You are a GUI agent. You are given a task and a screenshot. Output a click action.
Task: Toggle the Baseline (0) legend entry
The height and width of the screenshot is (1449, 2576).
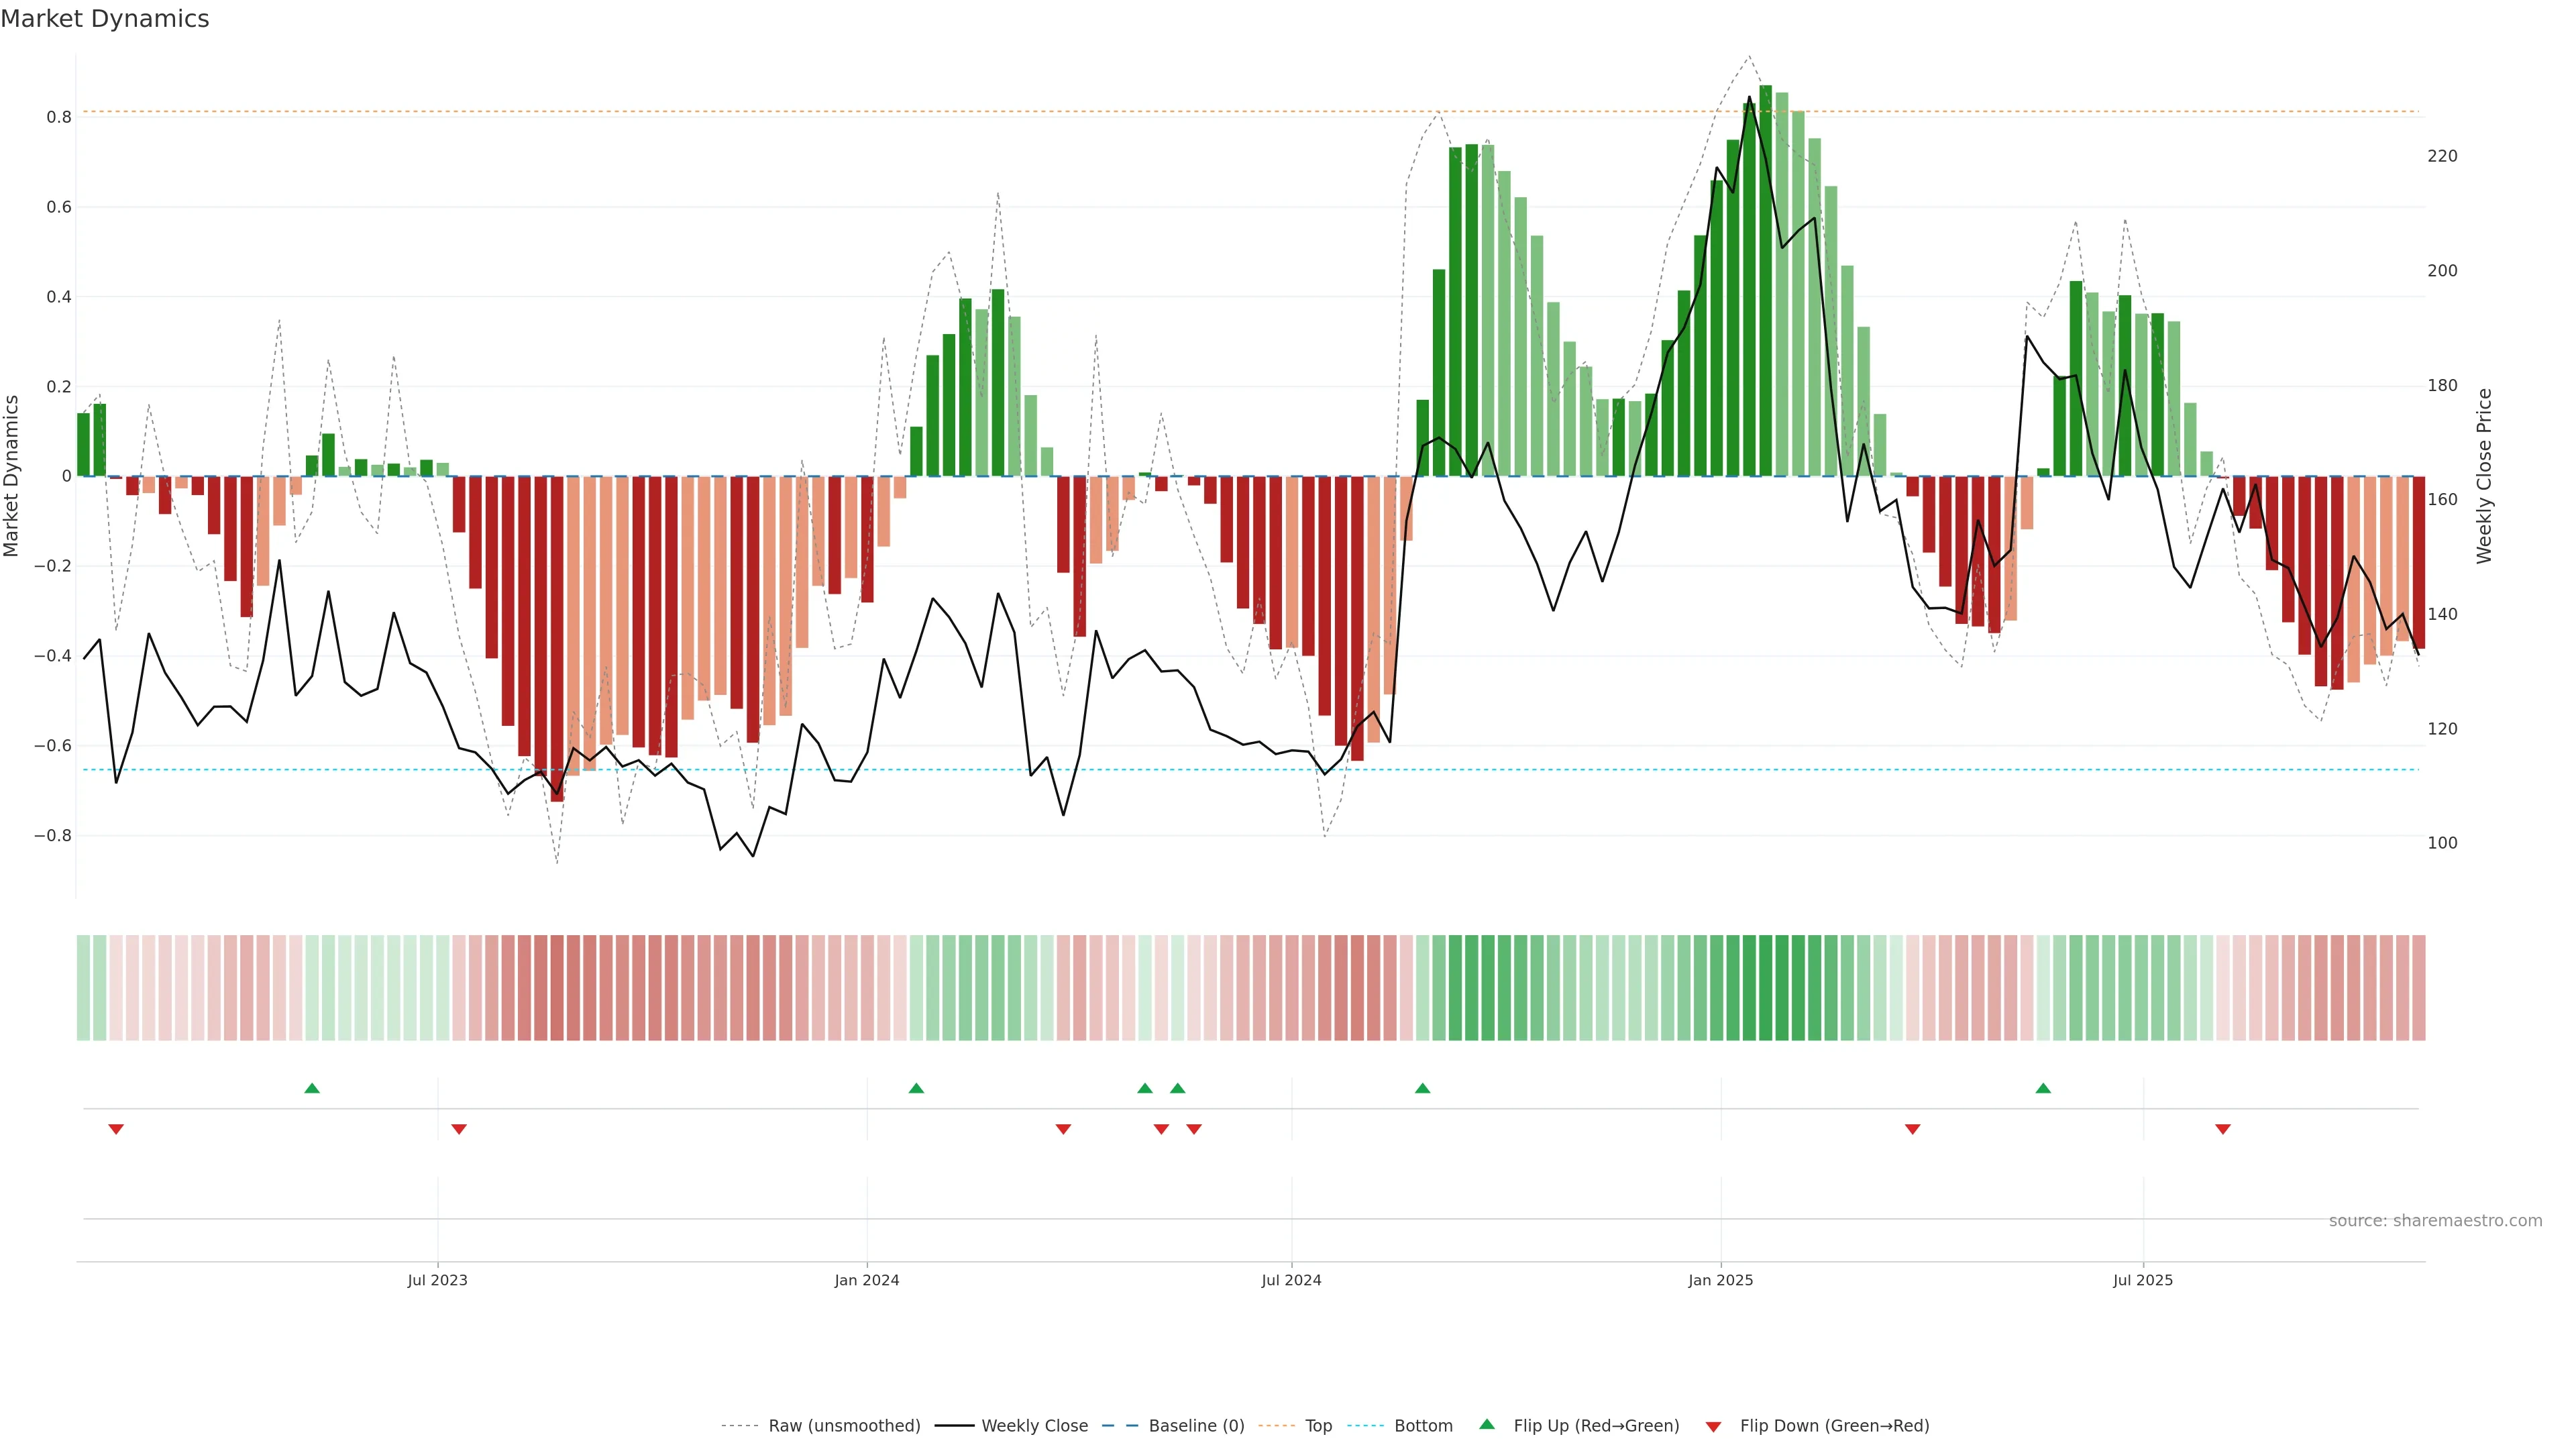click(x=1196, y=1426)
